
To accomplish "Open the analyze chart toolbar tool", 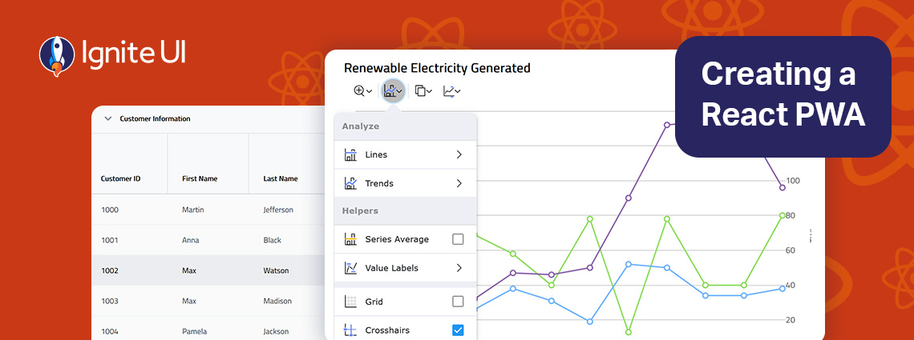I will 394,90.
